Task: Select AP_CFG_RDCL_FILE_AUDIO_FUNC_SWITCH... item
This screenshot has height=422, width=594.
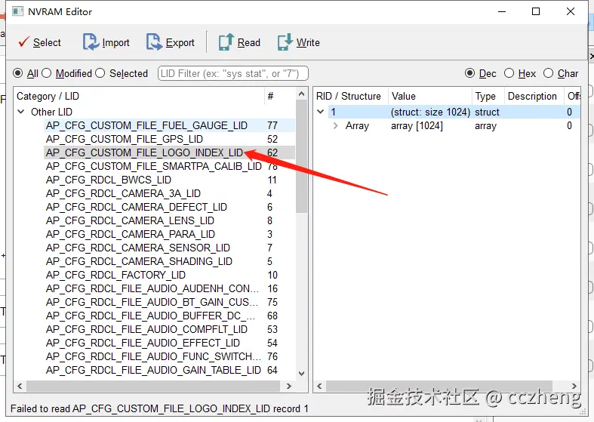Action: [x=153, y=357]
